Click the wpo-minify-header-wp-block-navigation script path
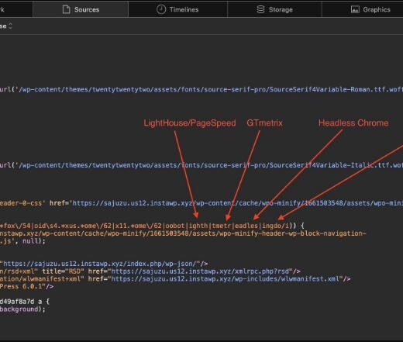 (183, 233)
